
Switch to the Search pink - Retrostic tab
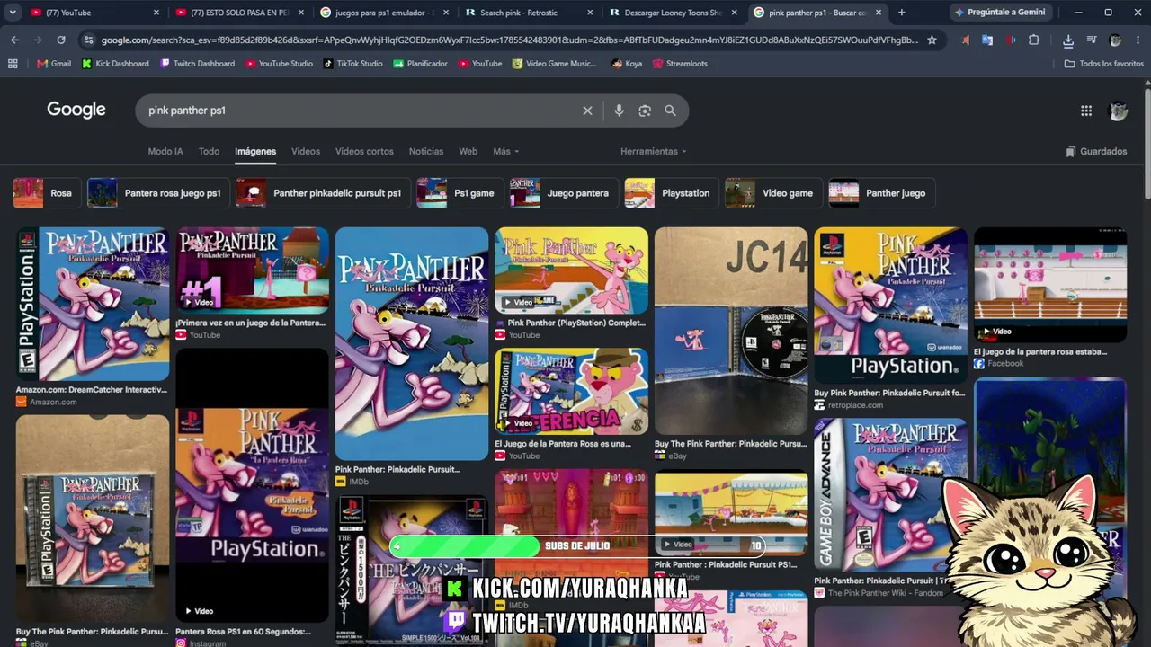pyautogui.click(x=529, y=13)
